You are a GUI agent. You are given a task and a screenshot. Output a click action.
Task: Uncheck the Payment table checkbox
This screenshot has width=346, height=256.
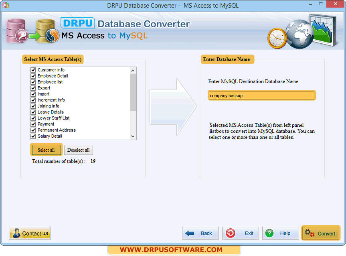(x=33, y=124)
